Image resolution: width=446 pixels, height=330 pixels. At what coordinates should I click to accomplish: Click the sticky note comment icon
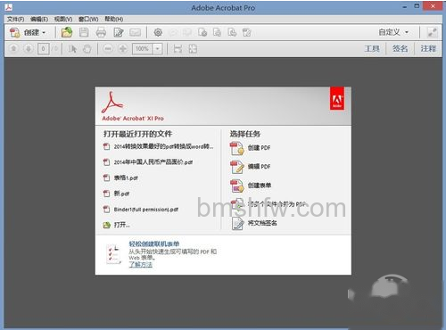tap(173, 32)
